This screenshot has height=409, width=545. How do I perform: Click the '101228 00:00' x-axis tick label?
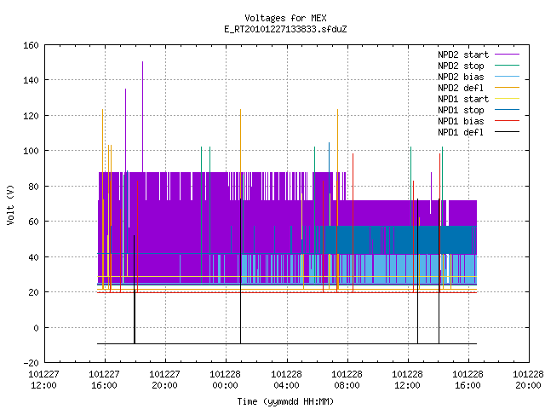coord(225,380)
